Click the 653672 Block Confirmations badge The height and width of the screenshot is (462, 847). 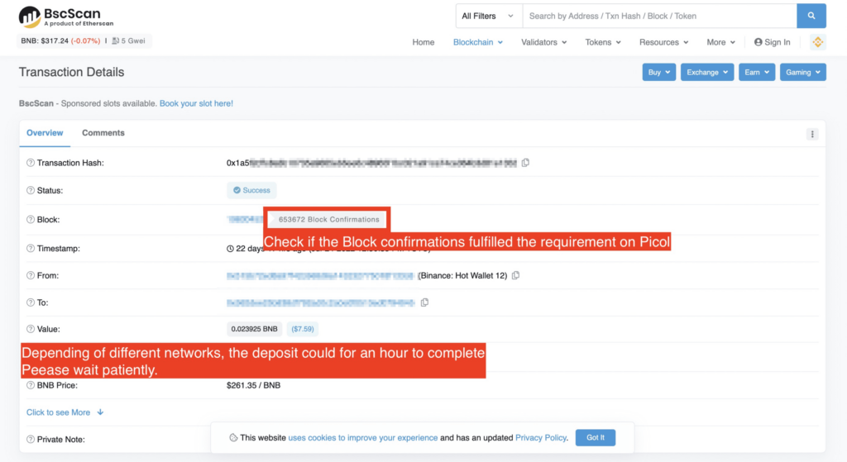pos(328,220)
